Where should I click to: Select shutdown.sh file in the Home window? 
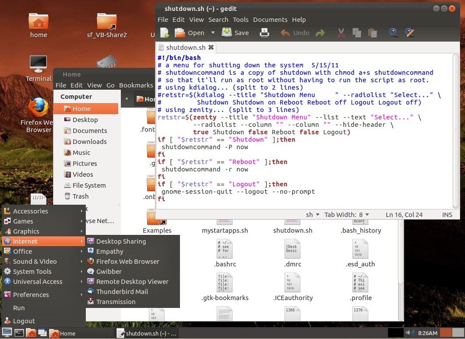[292, 227]
